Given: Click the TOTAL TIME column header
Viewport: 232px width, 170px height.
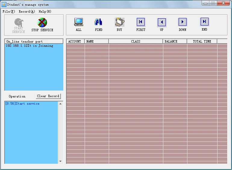Looking at the screenshot, I should (202, 41).
